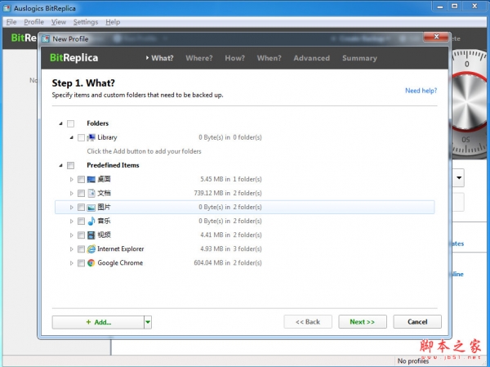
Task: Check the Folders group checkbox
Action: click(70, 123)
